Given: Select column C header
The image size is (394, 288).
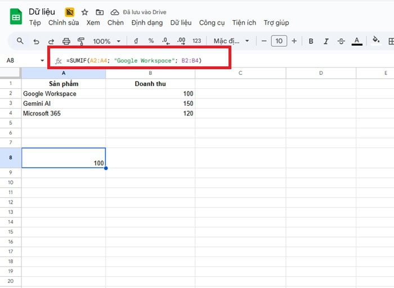Looking at the screenshot, I should coord(240,73).
